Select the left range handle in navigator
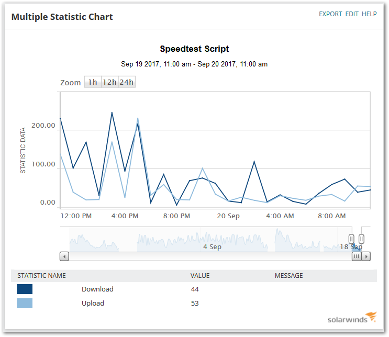 point(351,239)
